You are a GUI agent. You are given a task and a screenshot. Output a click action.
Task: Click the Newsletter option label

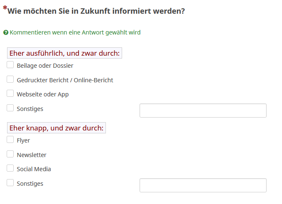tap(32, 155)
